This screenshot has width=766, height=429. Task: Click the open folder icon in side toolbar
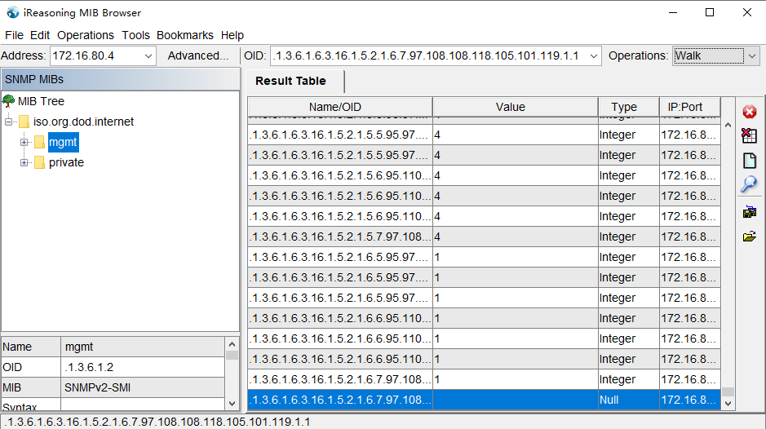point(750,237)
